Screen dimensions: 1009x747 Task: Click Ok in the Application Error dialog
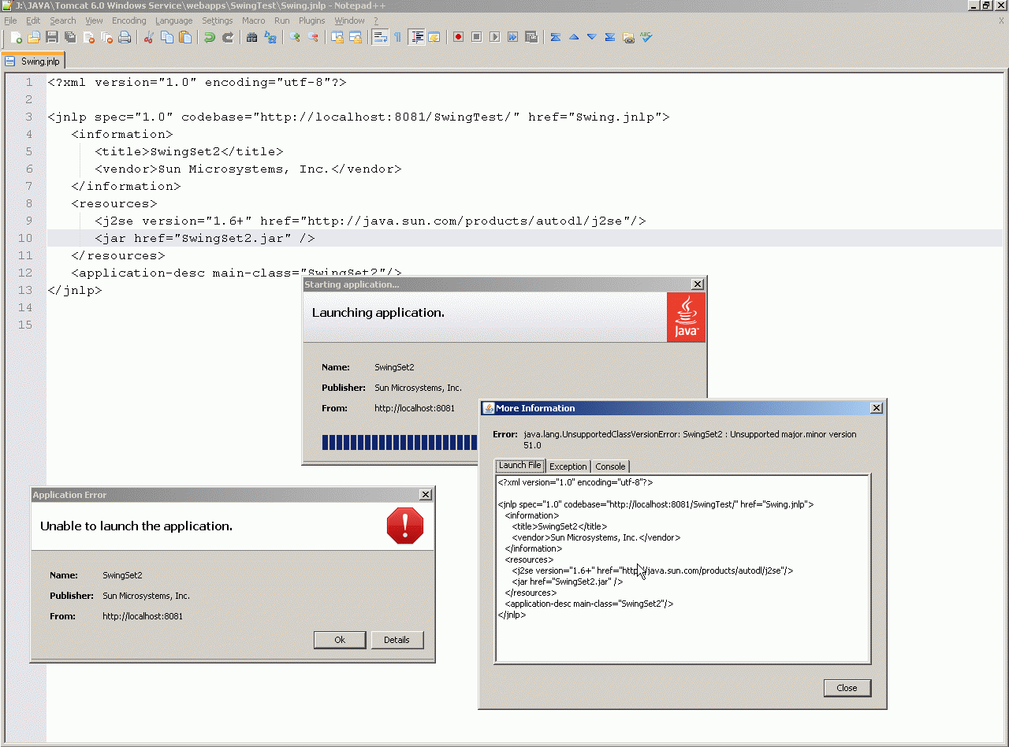[x=340, y=640]
